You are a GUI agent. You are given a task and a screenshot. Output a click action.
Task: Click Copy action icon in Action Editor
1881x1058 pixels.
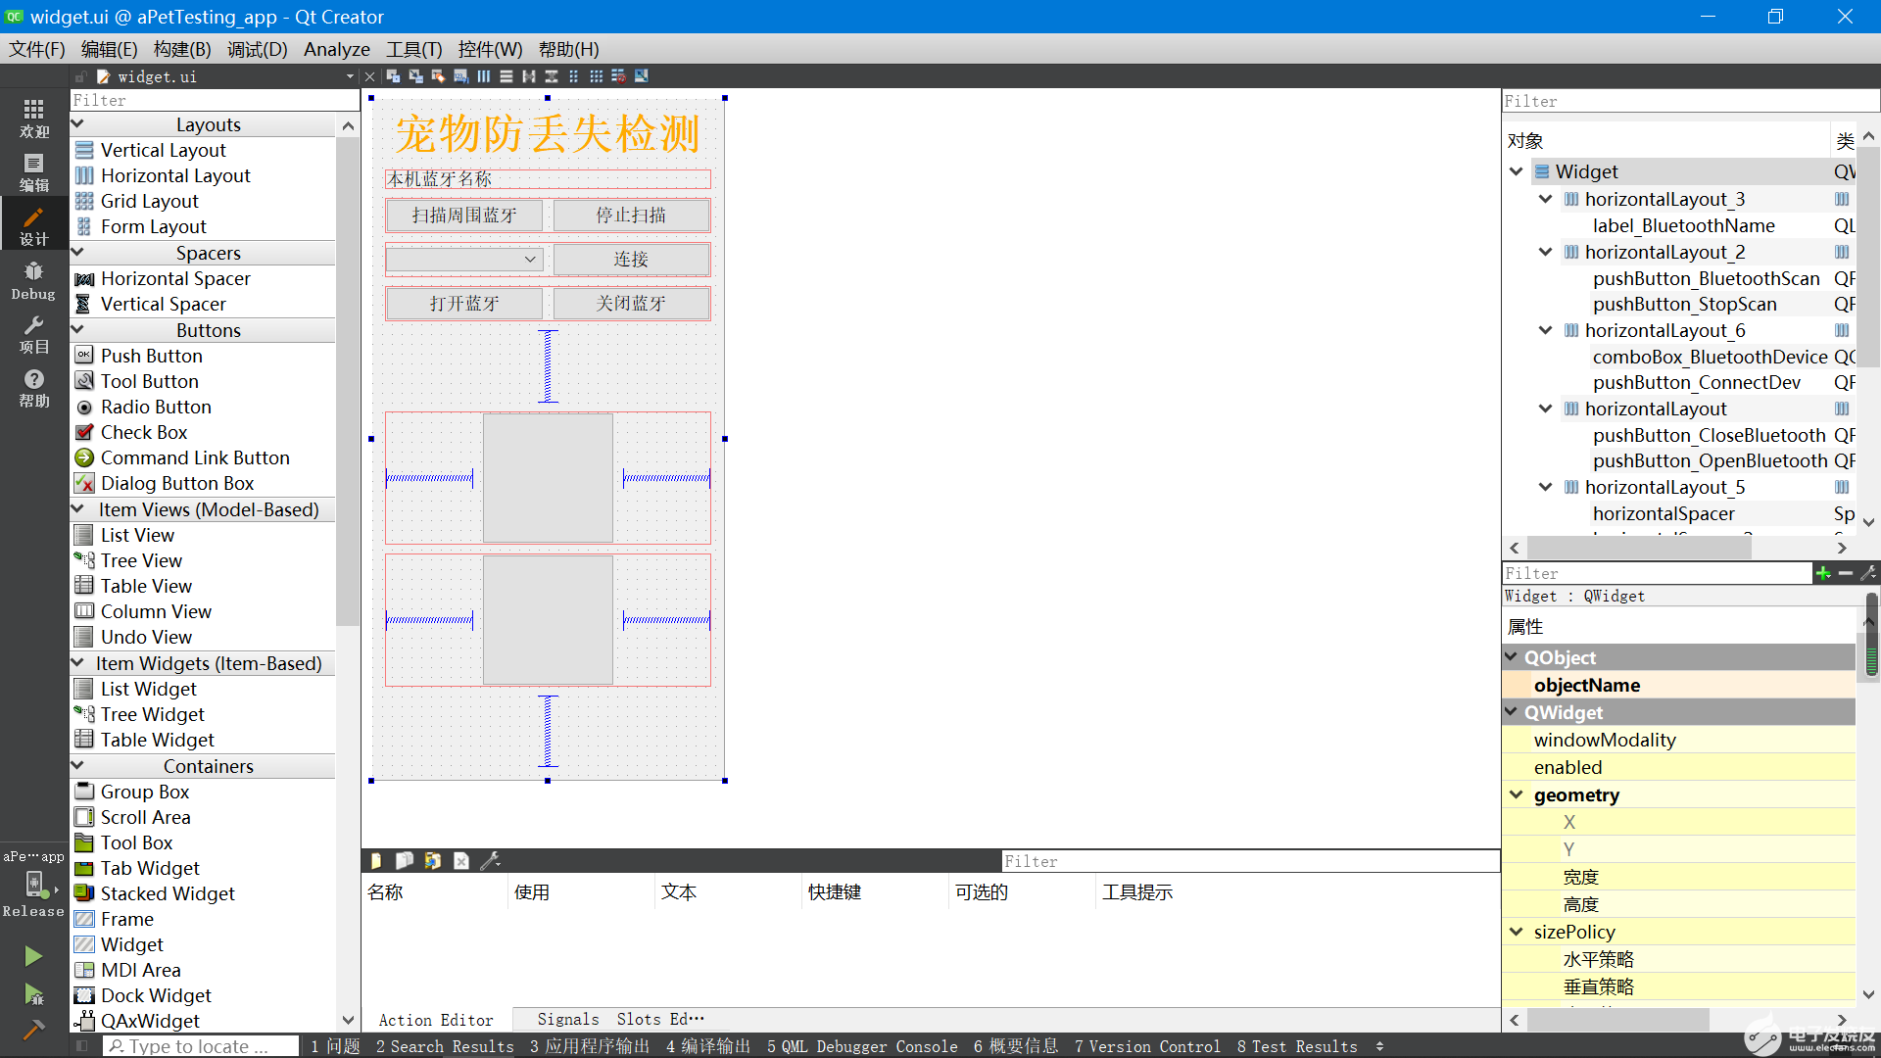coord(405,860)
